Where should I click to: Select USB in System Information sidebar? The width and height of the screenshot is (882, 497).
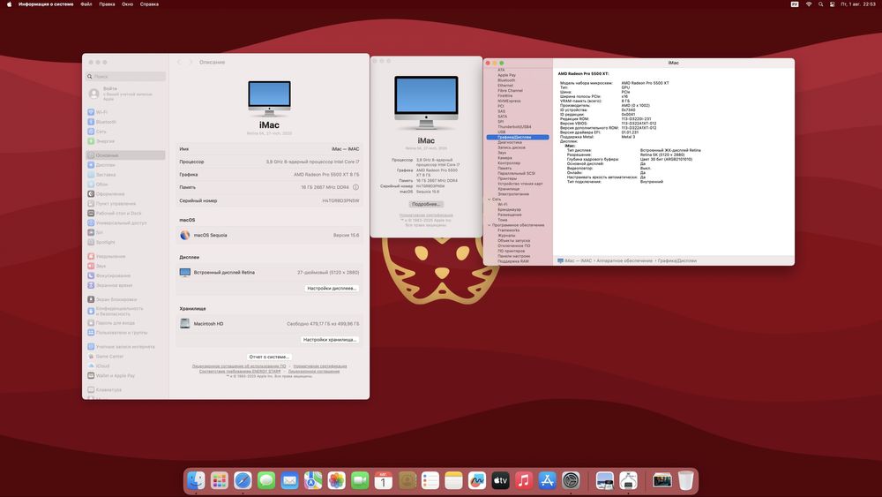tap(501, 132)
